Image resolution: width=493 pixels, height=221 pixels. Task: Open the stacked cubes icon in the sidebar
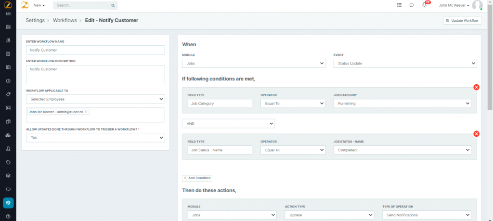point(8,135)
